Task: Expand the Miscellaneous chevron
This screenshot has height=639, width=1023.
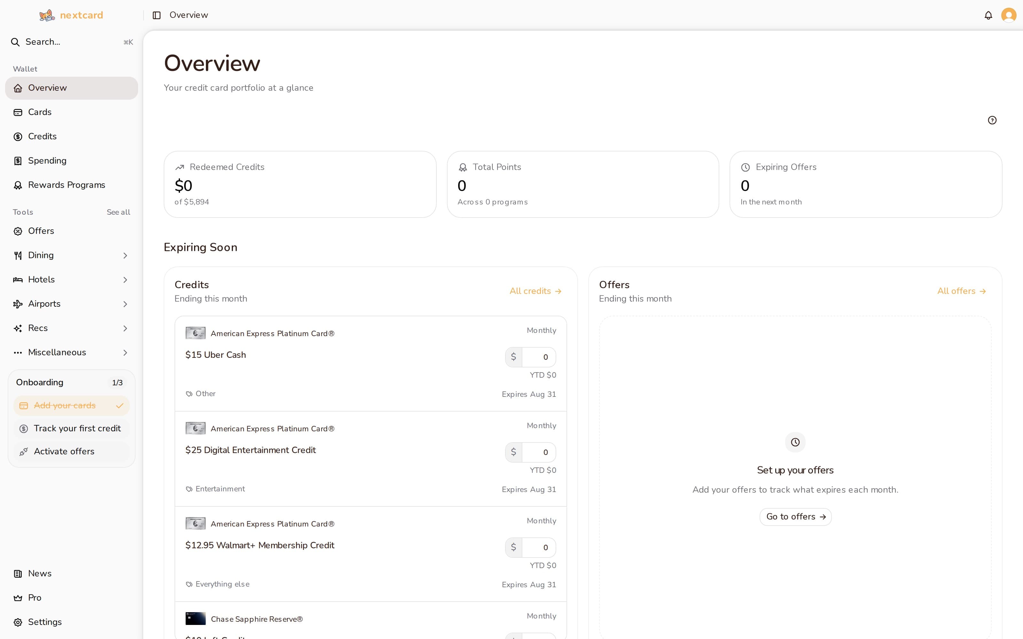Action: coord(125,352)
